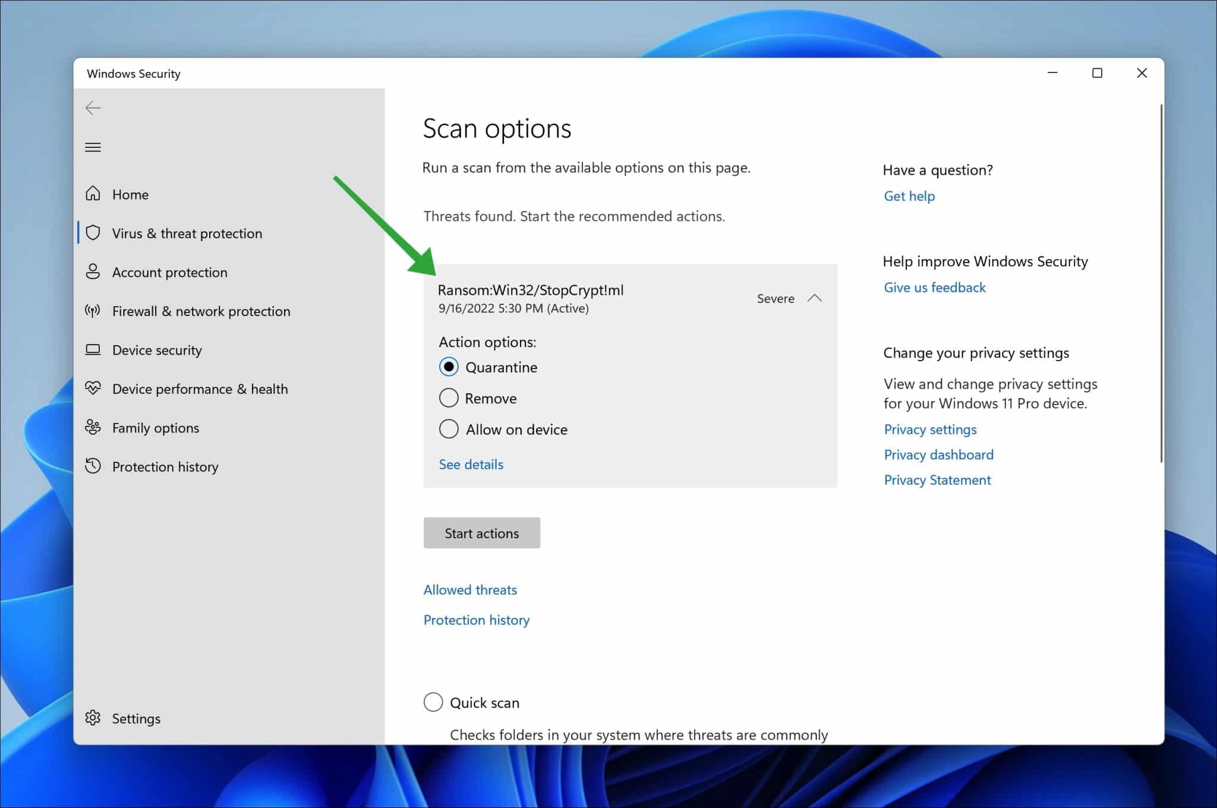Image resolution: width=1217 pixels, height=808 pixels.
Task: Select Allow on device for the threat
Action: click(449, 429)
